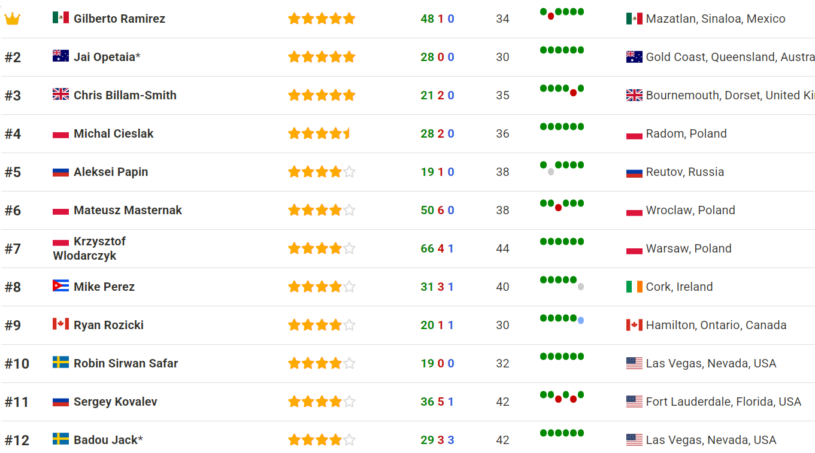Click the US flag beside Fort Lauderdale
The height and width of the screenshot is (453, 815).
pyautogui.click(x=634, y=402)
